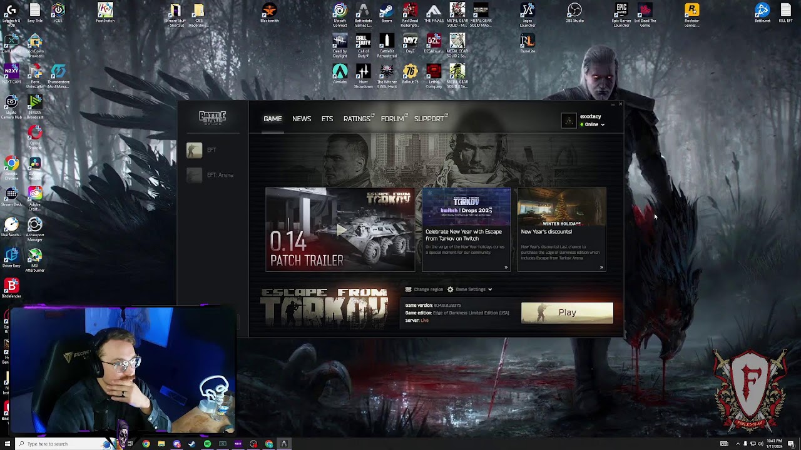801x450 pixels.
Task: Open the GAME tab in the launcher
Action: coord(272,119)
